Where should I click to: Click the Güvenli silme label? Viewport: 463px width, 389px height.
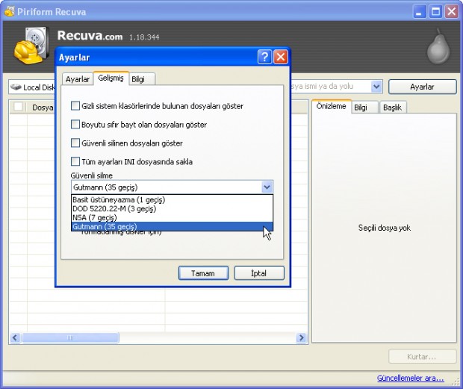(x=92, y=175)
